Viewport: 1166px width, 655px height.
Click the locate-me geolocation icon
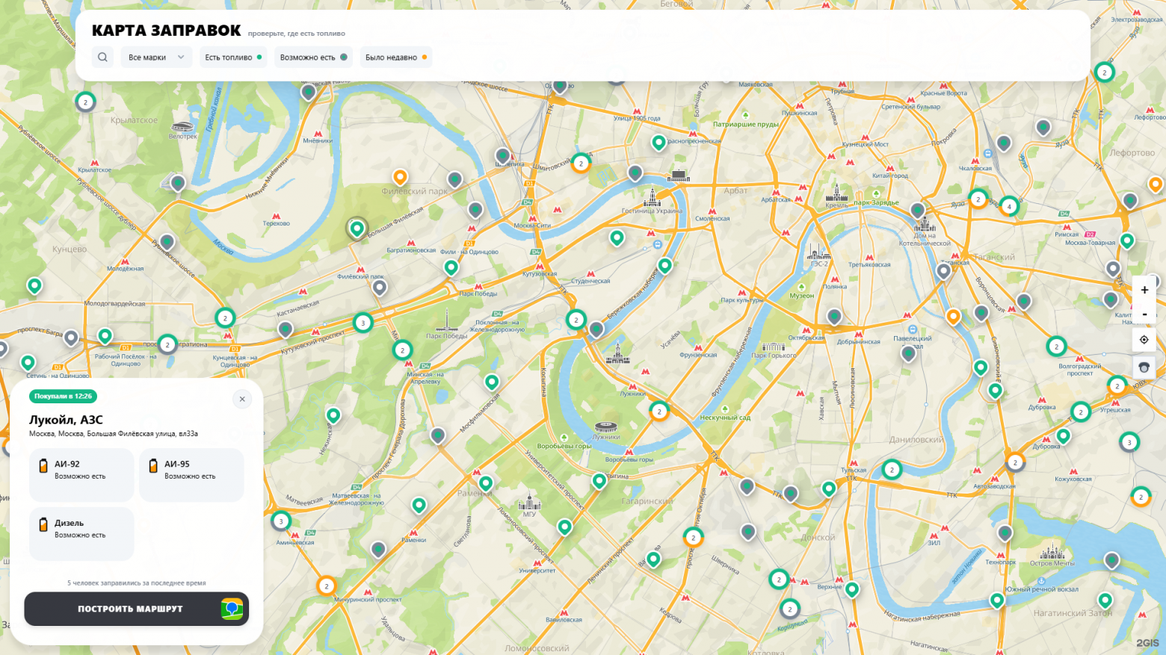click(1144, 340)
